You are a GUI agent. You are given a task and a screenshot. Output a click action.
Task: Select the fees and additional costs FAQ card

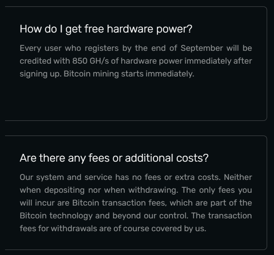click(x=136, y=193)
